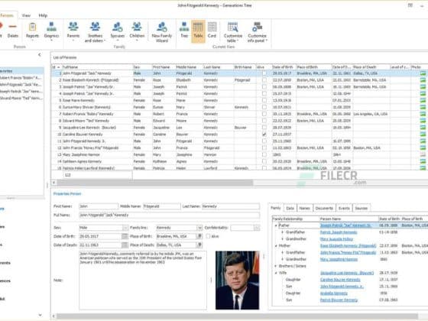The height and width of the screenshot is (321, 428).
Task: Open the Date of Death calendar picker
Action: pos(125,245)
